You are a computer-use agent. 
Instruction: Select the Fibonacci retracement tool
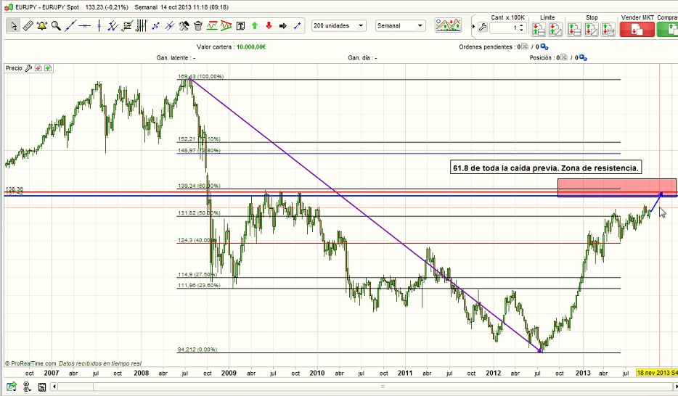[127, 26]
